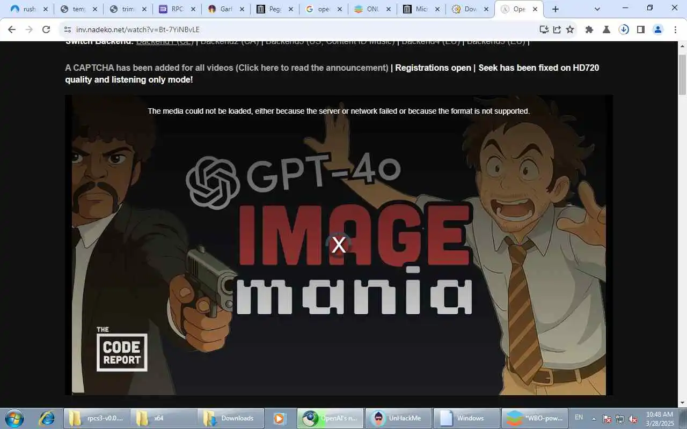Switch to the 'trim' tab
Viewport: 687px width, 429px height.
[x=128, y=9]
